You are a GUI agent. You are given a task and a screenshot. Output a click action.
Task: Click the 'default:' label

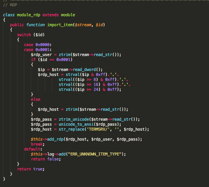[33, 149]
